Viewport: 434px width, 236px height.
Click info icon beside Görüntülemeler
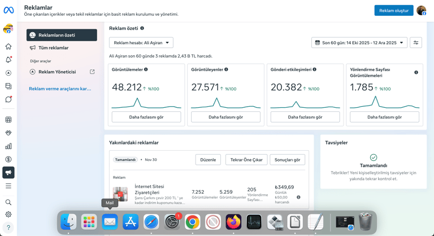(146, 69)
